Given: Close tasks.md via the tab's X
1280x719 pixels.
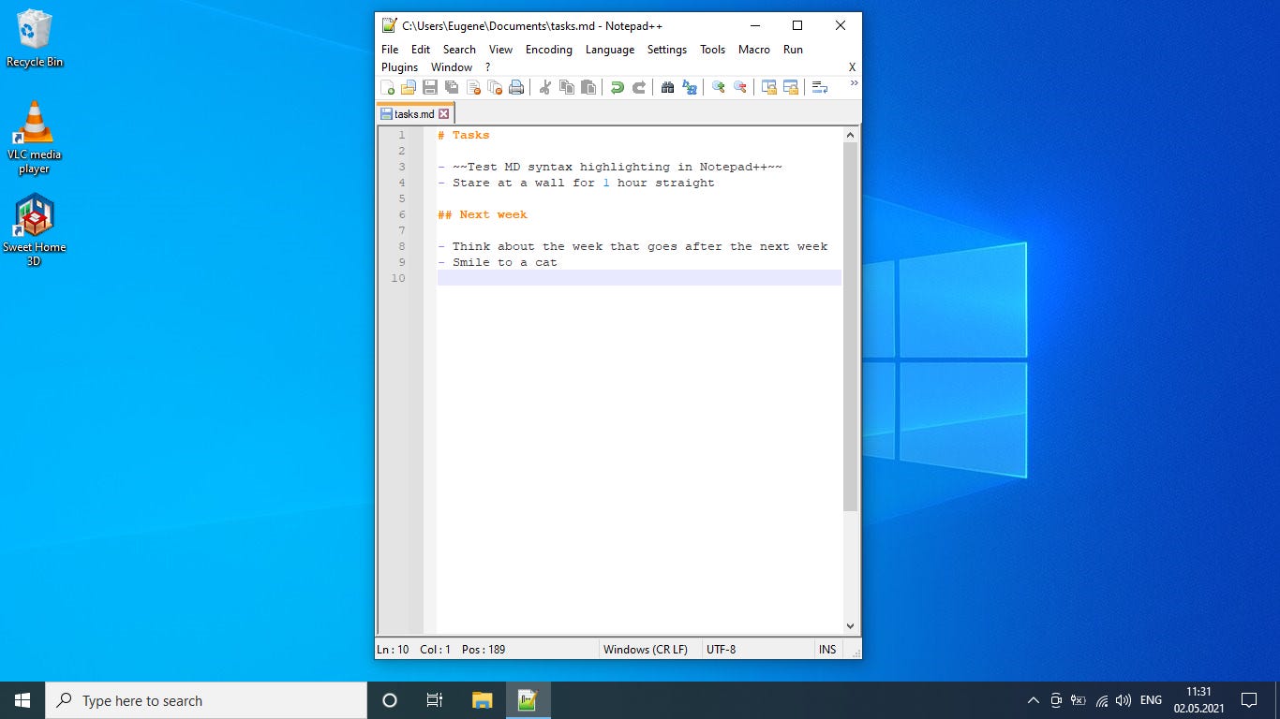Looking at the screenshot, I should tap(445, 112).
